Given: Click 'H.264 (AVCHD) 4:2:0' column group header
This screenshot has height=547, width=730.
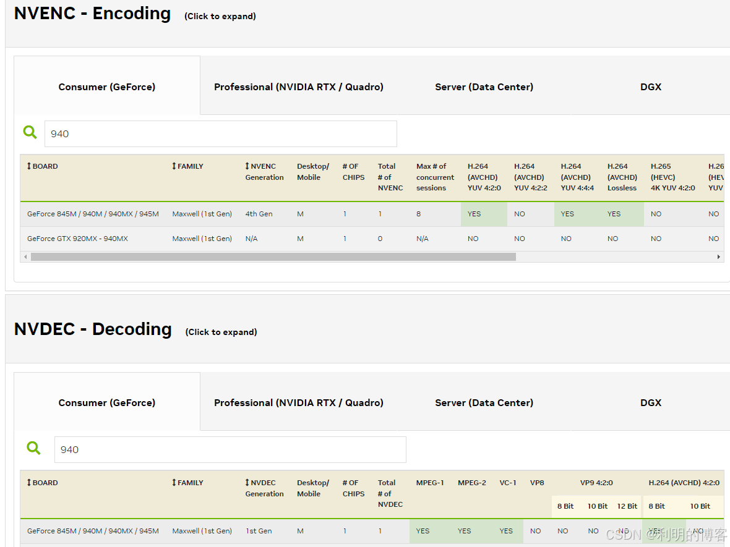Looking at the screenshot, I should [684, 483].
